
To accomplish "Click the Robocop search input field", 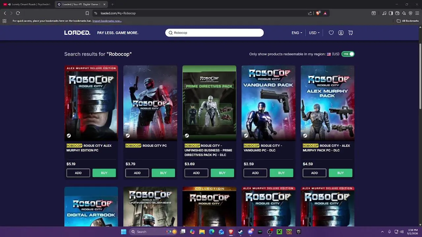I will (214, 33).
